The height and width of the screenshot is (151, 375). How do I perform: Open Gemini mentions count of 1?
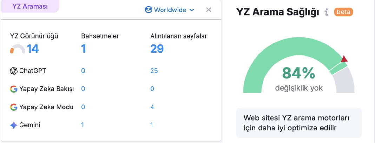[x=83, y=125]
